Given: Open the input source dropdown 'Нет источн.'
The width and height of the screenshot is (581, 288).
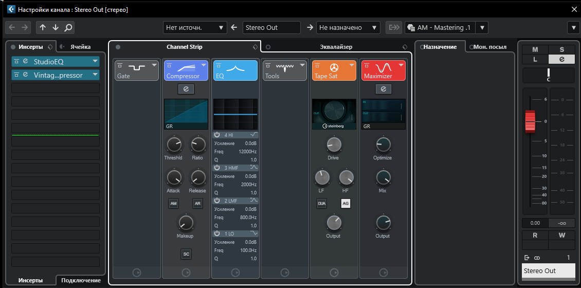Looking at the screenshot, I should click(x=195, y=27).
